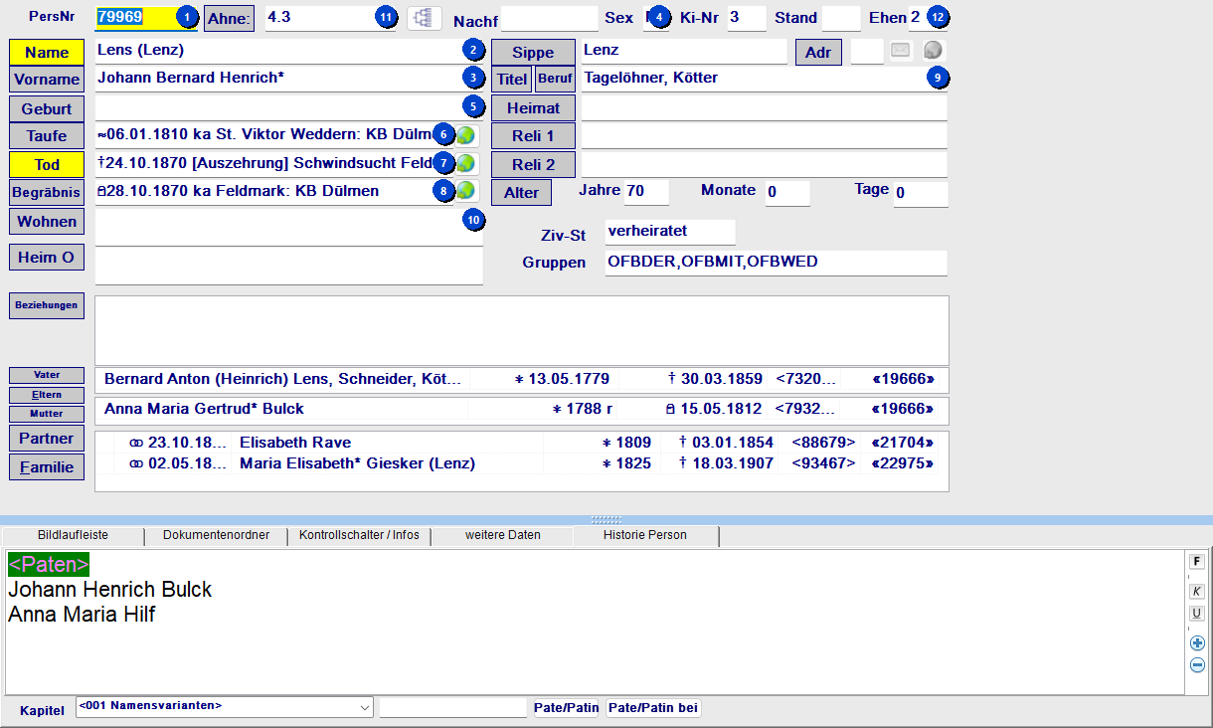Click the Pate/Patin bei button
This screenshot has height=728, width=1213.
pos(653,708)
